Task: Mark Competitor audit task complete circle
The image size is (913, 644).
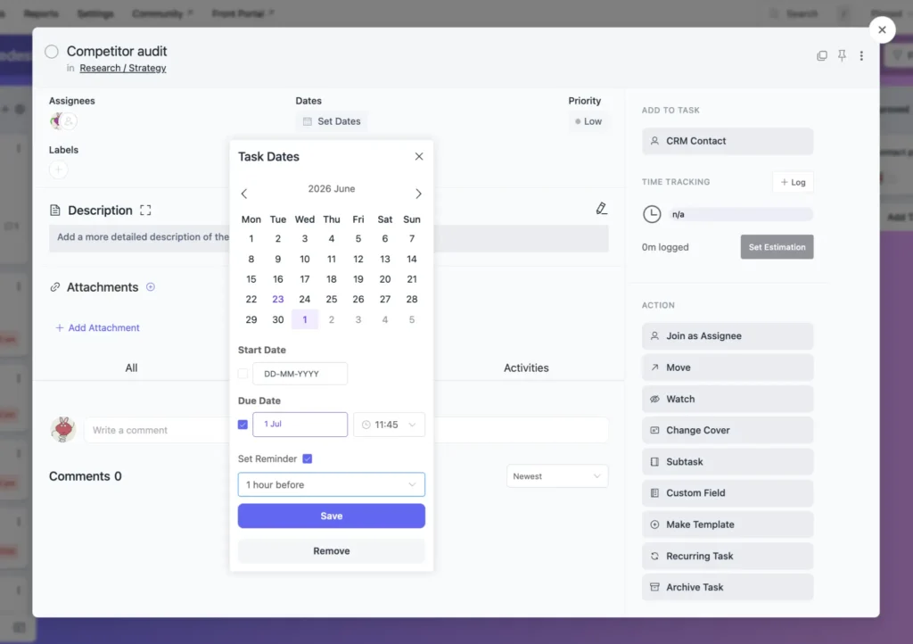Action: coord(51,51)
